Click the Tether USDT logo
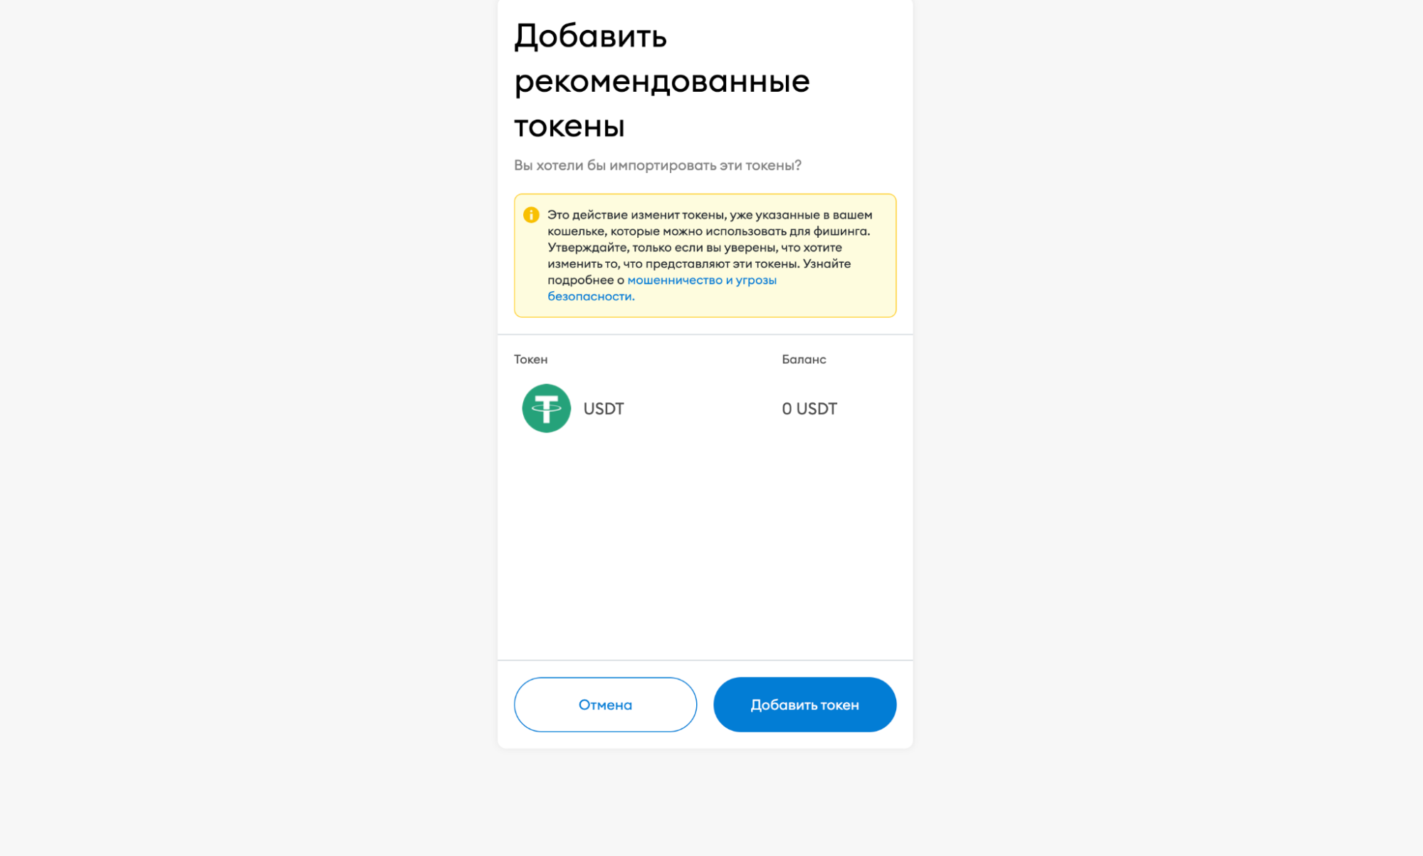 (x=544, y=407)
